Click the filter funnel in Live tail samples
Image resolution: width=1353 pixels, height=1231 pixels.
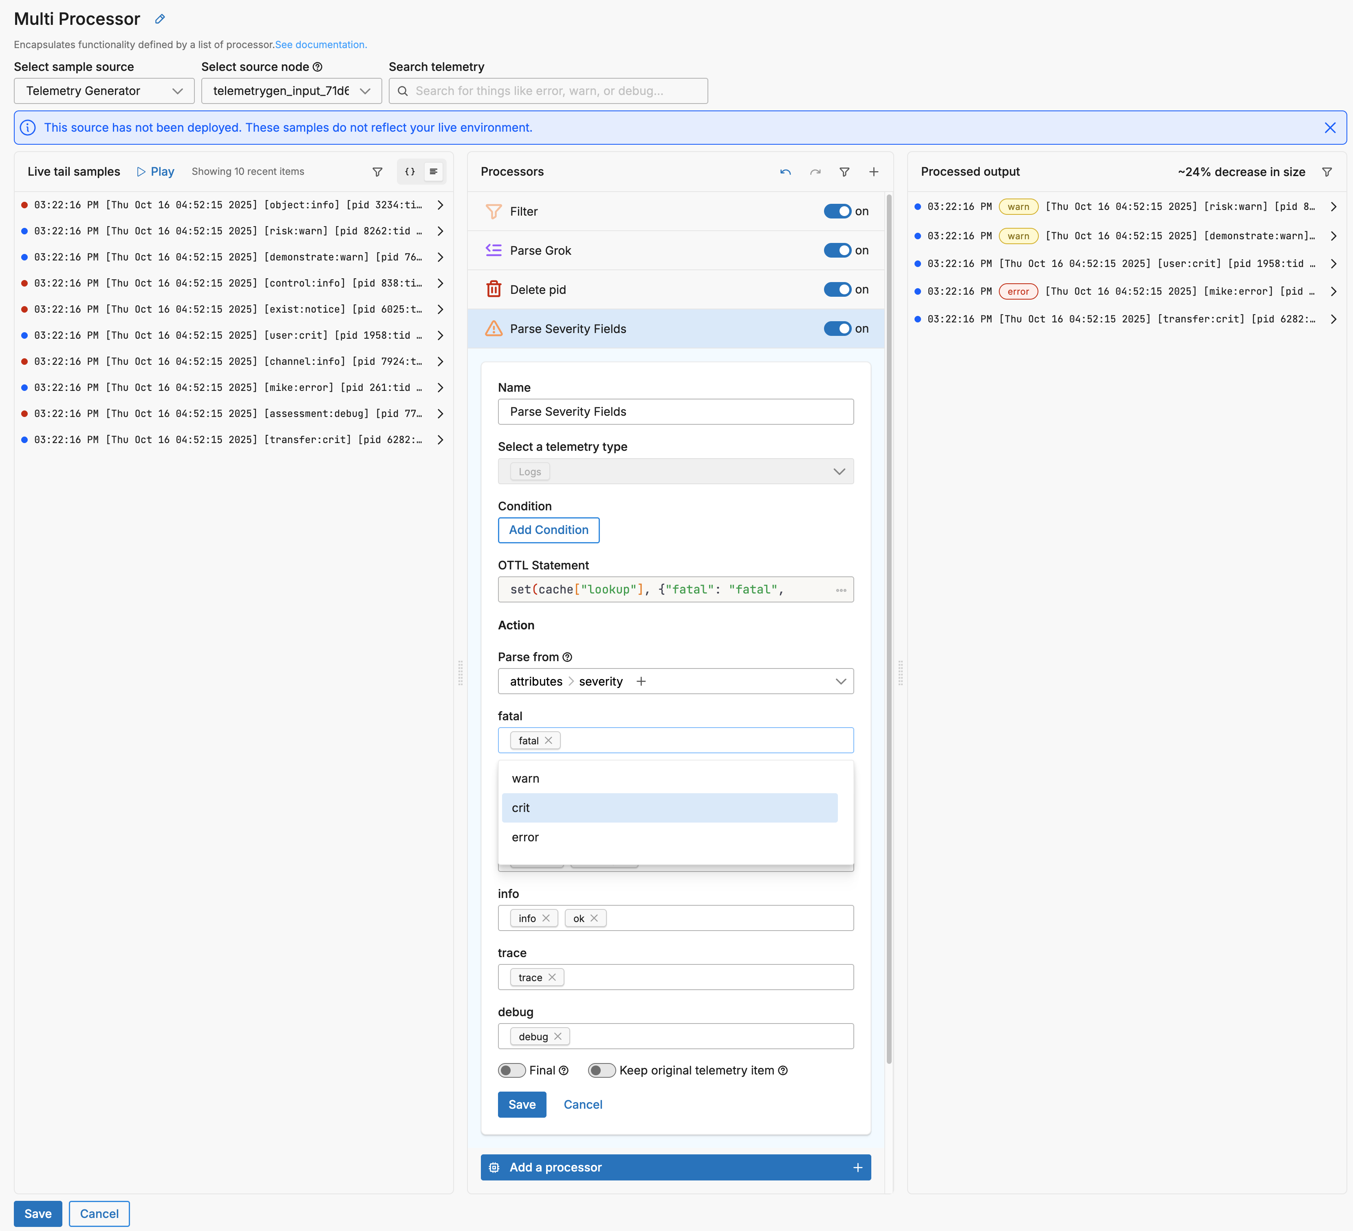(377, 172)
